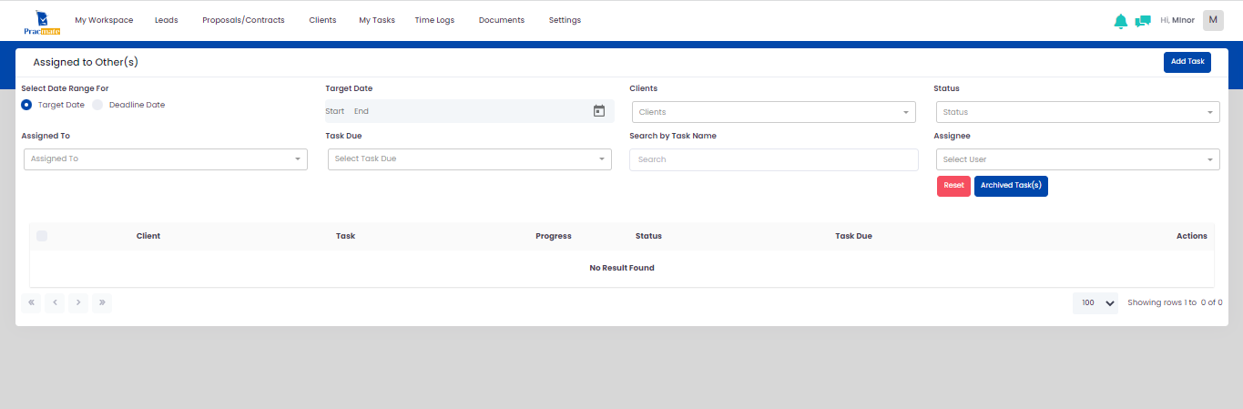
Task: Click the Task Due column header
Action: coord(853,236)
